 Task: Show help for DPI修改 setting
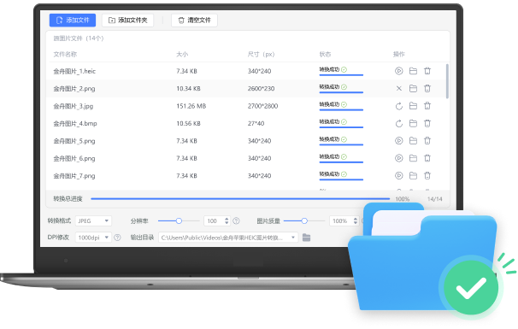(117, 238)
